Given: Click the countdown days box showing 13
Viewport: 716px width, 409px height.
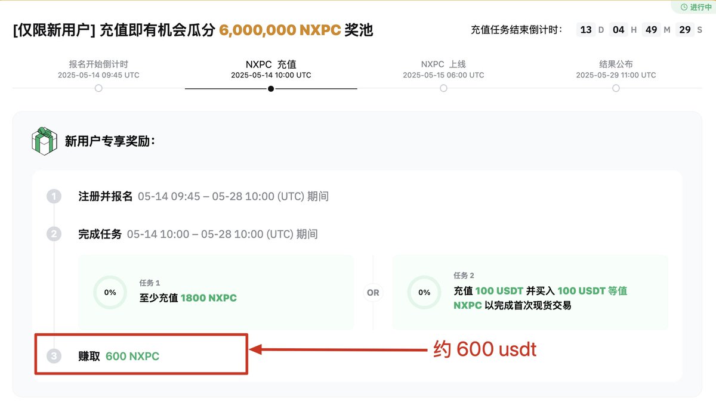Looking at the screenshot, I should [x=586, y=30].
